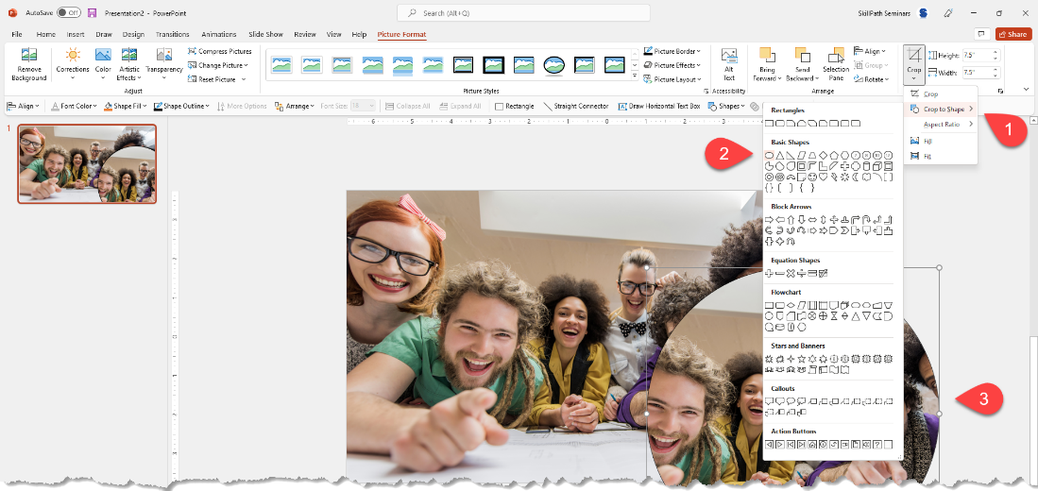Click the pen Coming Soon icon in title bar

pos(948,12)
